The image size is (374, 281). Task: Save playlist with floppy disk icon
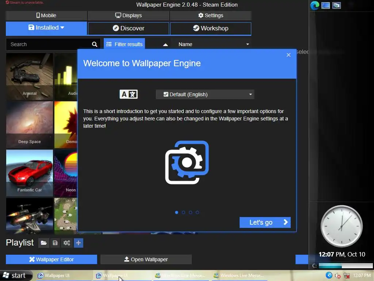pos(55,243)
